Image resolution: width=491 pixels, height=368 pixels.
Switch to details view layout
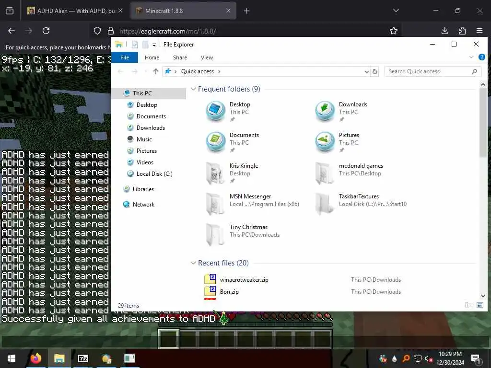tap(469, 305)
